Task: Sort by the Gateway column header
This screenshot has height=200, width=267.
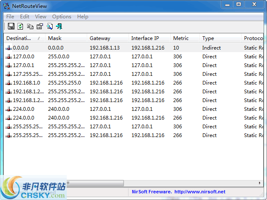Action: [108, 38]
